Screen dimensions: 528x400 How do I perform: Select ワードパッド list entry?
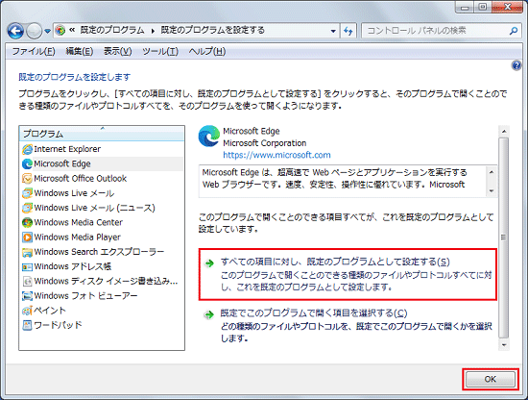point(102,325)
